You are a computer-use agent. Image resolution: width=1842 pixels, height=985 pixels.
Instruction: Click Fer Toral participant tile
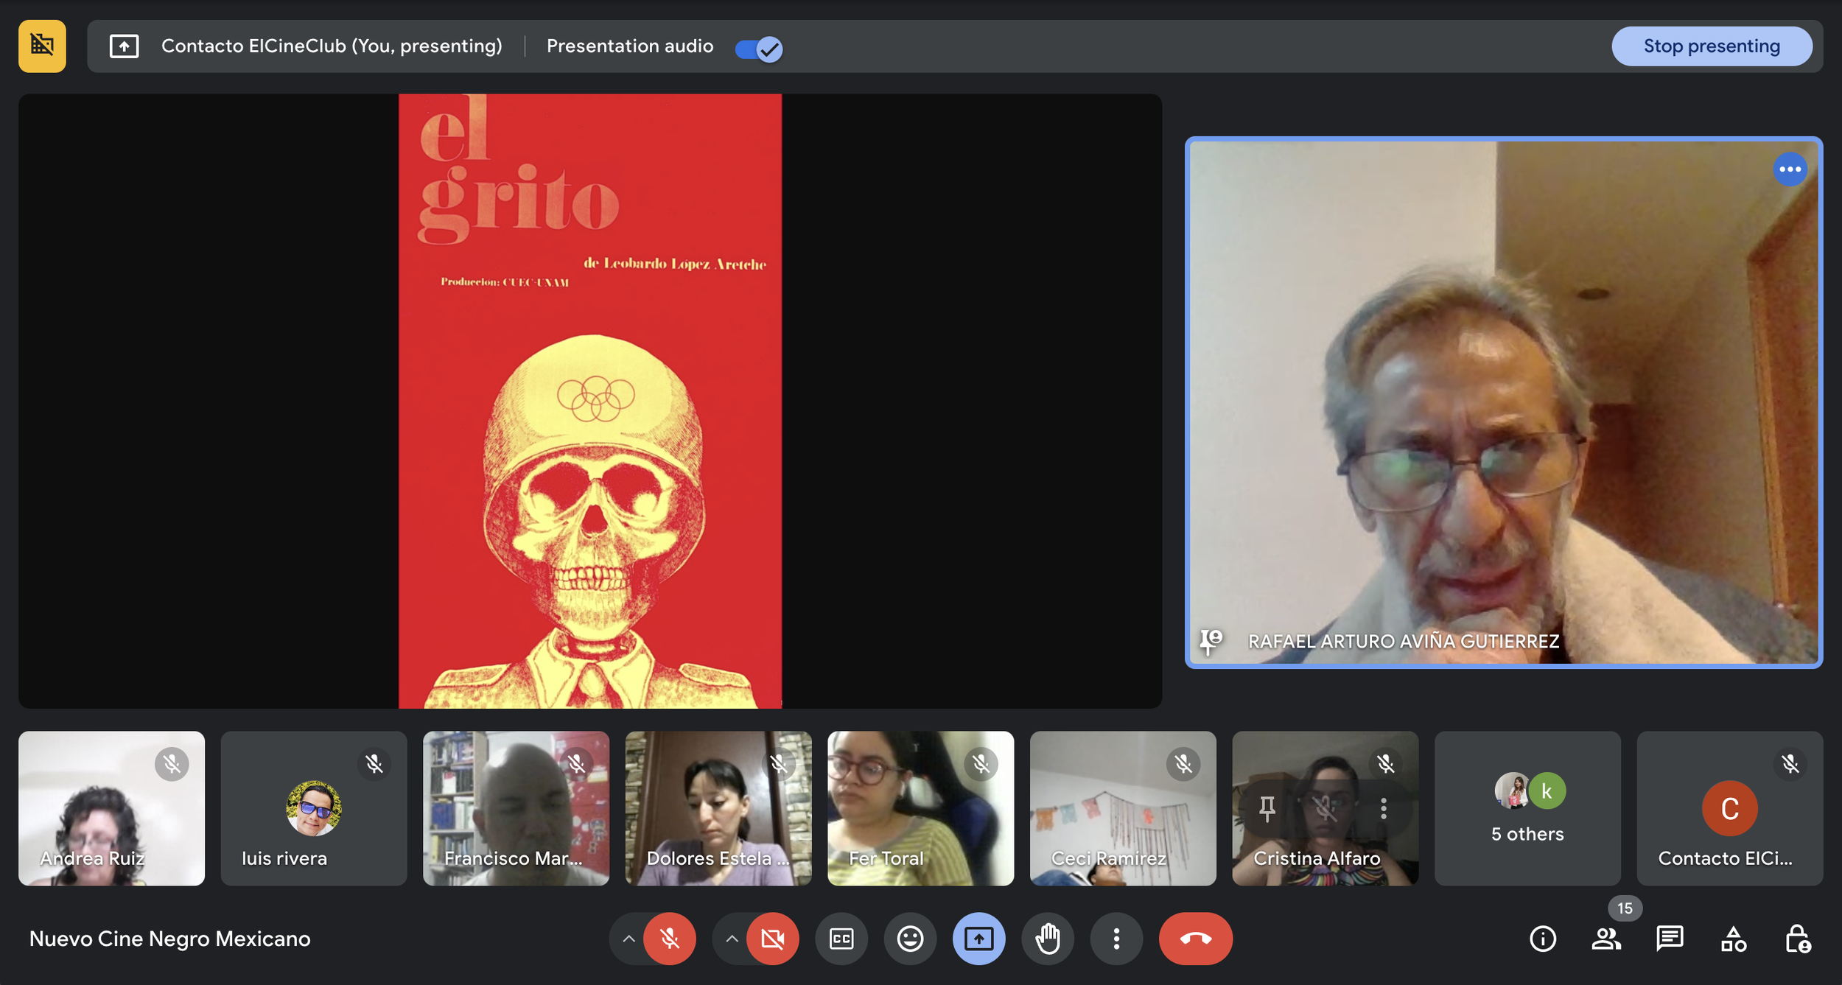coord(920,808)
